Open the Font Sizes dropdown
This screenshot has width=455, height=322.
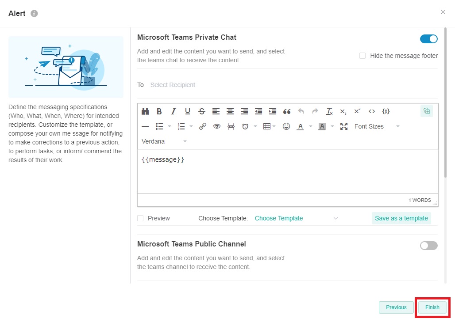click(376, 126)
